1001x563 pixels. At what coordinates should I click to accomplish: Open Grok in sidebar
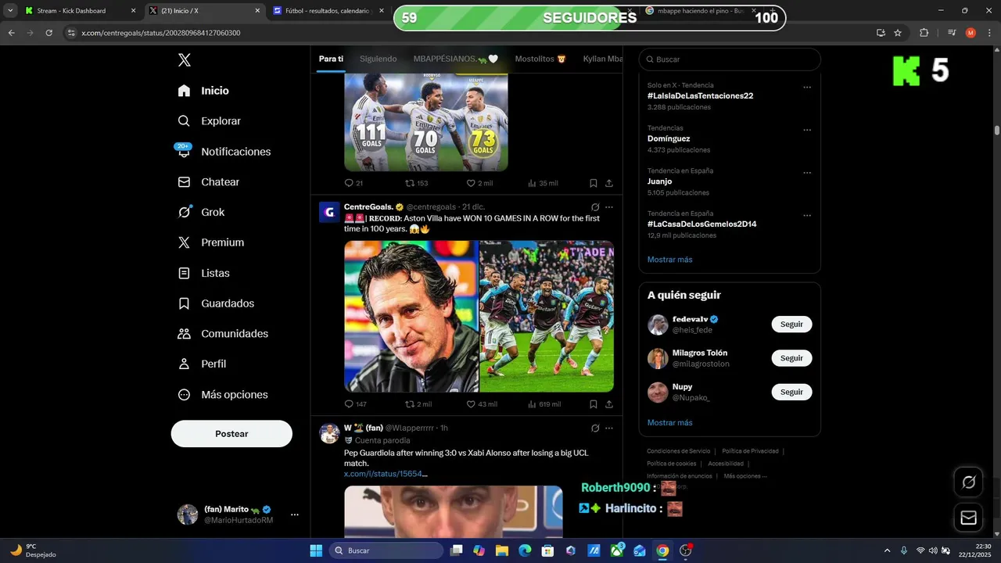point(201,212)
